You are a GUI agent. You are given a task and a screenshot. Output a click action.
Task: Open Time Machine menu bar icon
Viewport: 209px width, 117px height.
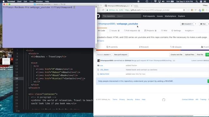click(x=147, y=1)
